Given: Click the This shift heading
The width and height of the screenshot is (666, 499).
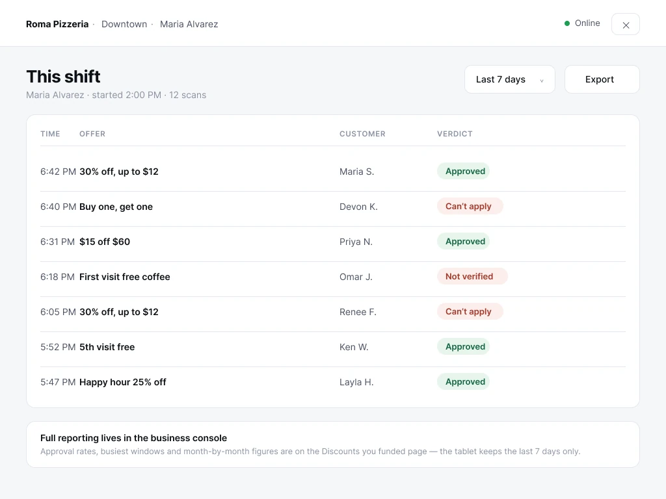Looking at the screenshot, I should coord(63,77).
